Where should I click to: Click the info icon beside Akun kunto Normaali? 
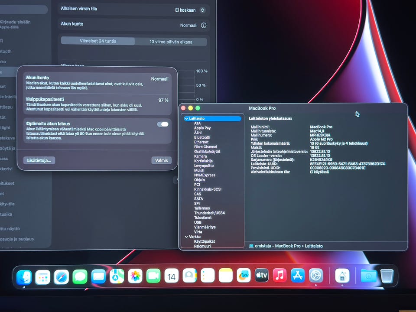pyautogui.click(x=204, y=26)
